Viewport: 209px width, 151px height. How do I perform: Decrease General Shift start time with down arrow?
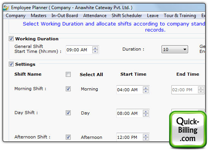pos(95,51)
